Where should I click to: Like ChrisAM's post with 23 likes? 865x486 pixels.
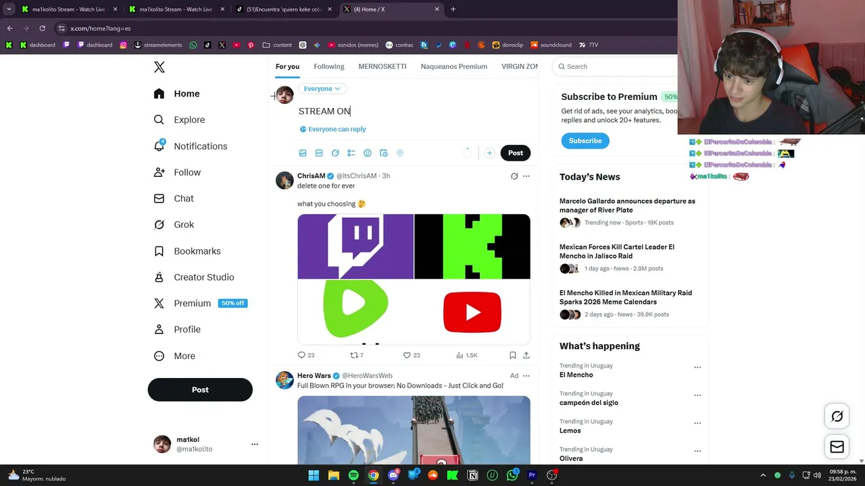(x=412, y=355)
